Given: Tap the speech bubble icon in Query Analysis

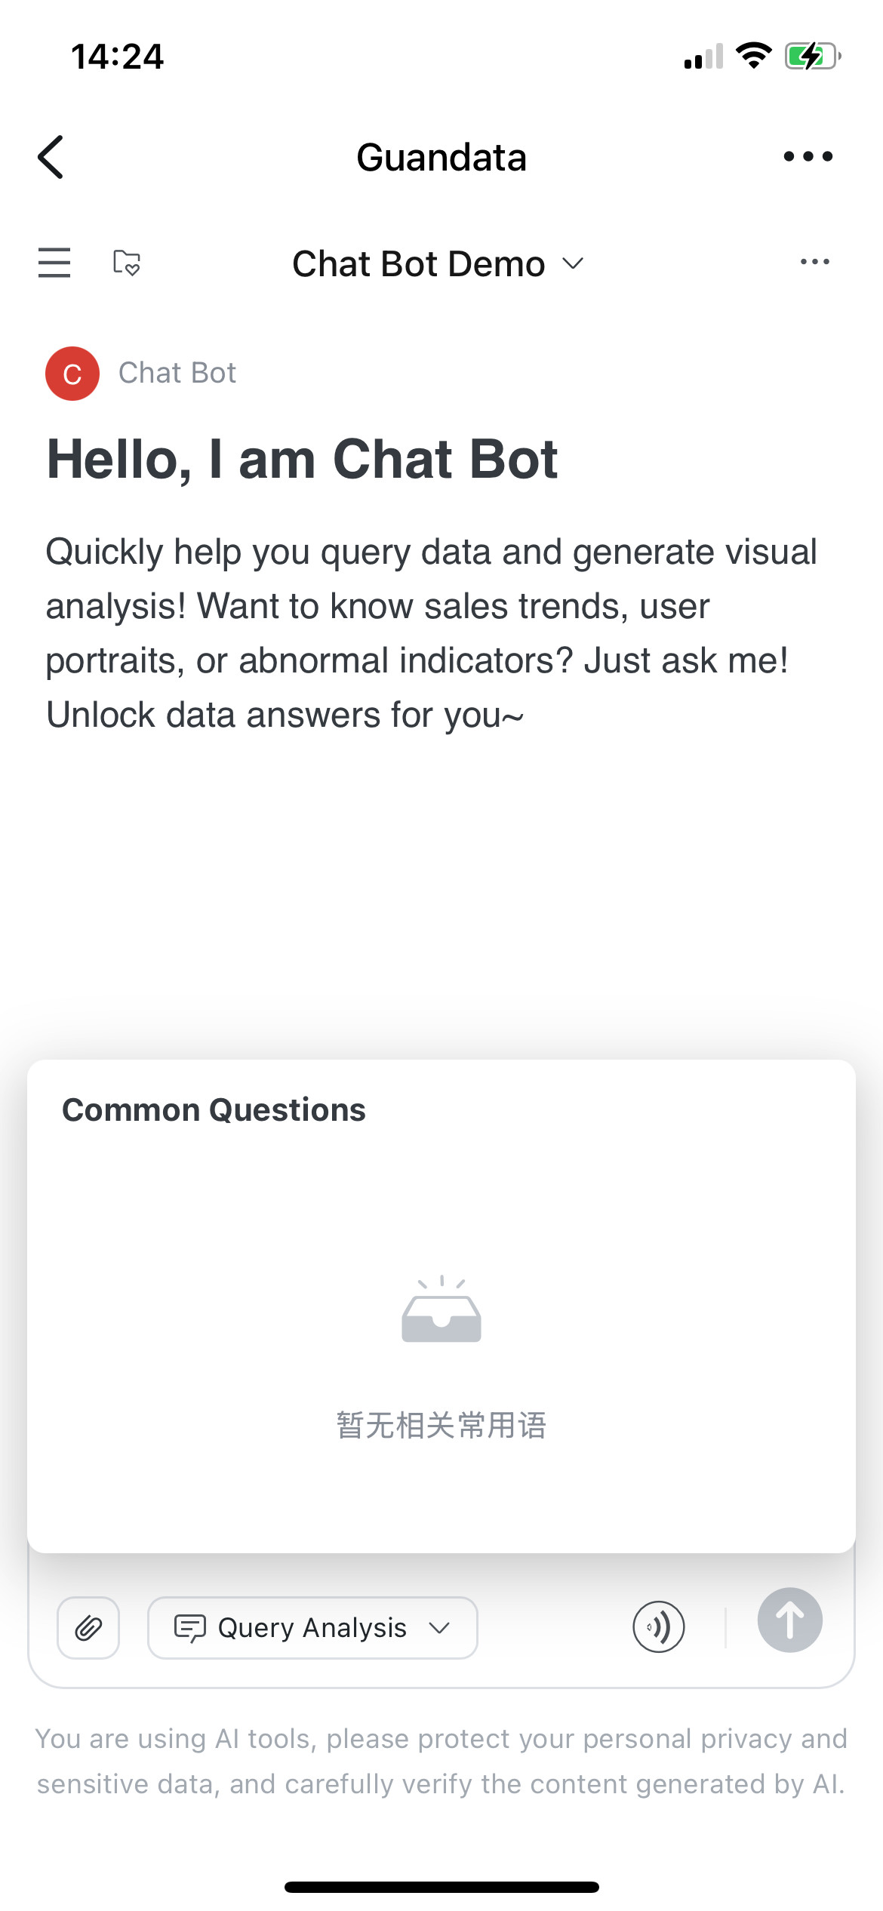Looking at the screenshot, I should click(x=189, y=1628).
